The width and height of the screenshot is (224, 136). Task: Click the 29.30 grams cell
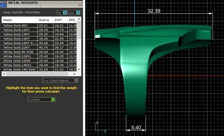(x=45, y=34)
